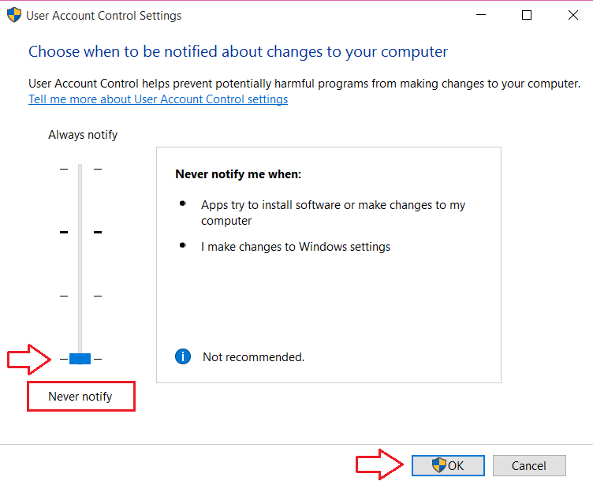Click the blue info icon beside Not recommended
Image resolution: width=593 pixels, height=496 pixels.
tap(183, 356)
